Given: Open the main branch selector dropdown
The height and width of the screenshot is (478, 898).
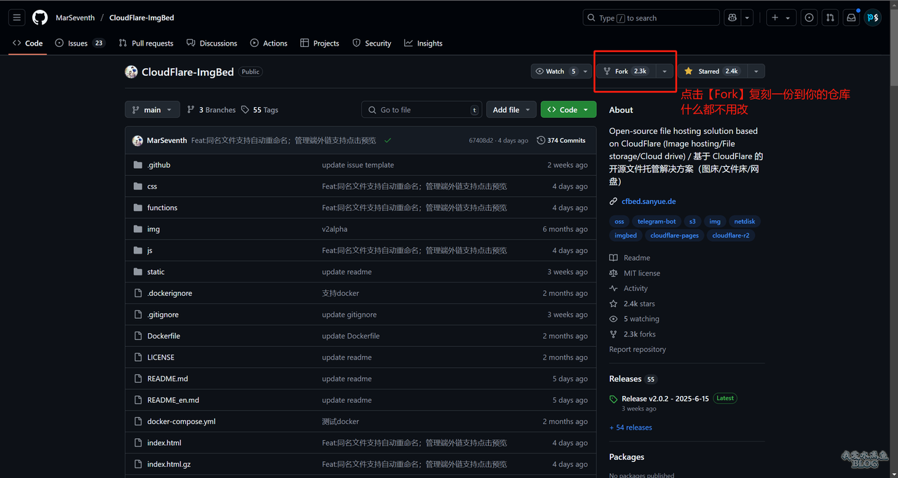Looking at the screenshot, I should 152,110.
